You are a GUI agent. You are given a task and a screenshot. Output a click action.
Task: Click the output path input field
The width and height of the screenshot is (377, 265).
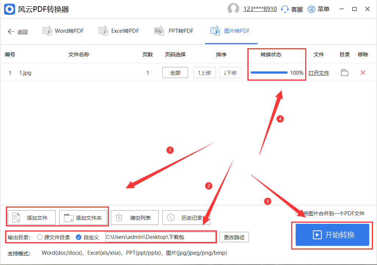click(x=161, y=237)
